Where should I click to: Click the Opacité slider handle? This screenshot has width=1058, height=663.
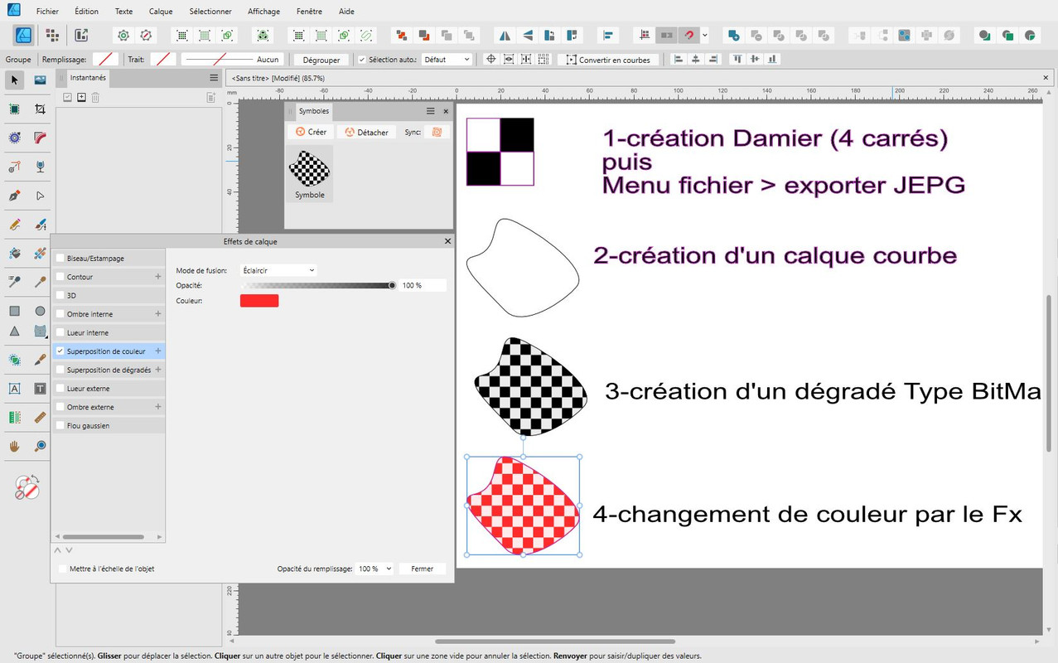(x=392, y=285)
